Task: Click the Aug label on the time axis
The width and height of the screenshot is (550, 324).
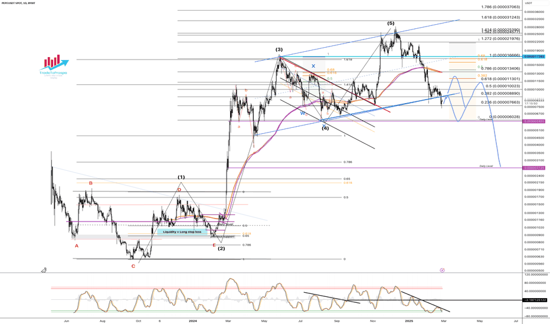Action: pos(103,320)
